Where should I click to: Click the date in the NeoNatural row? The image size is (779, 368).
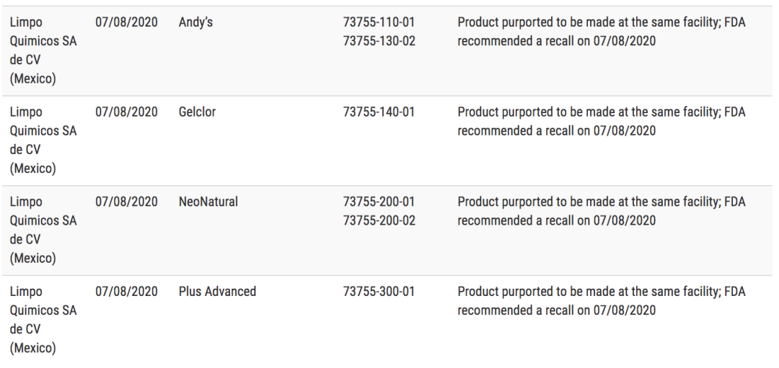(x=127, y=202)
